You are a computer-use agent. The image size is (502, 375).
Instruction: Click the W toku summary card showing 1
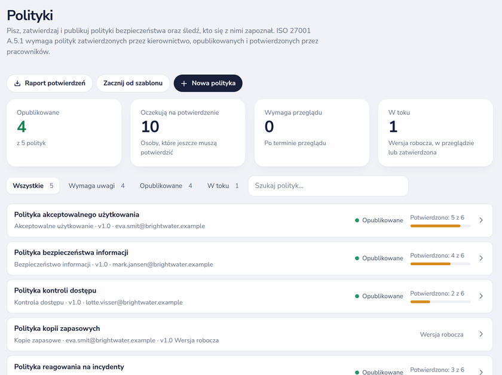click(x=436, y=133)
